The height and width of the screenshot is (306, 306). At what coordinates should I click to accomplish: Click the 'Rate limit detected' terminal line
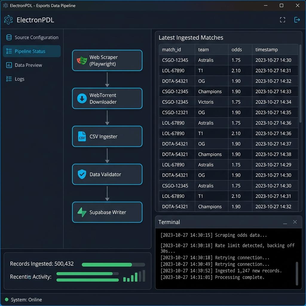click(227, 248)
